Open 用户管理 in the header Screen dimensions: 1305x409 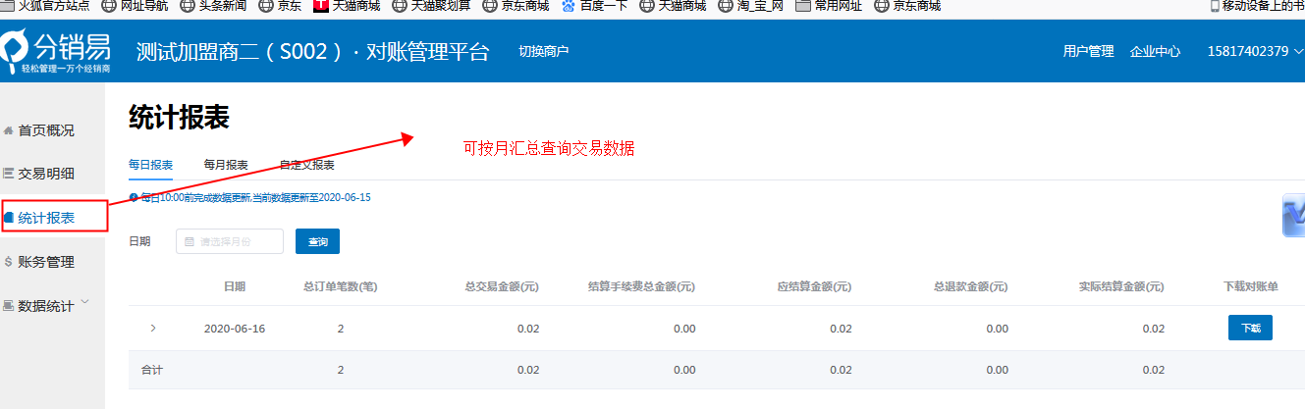pyautogui.click(x=1088, y=51)
